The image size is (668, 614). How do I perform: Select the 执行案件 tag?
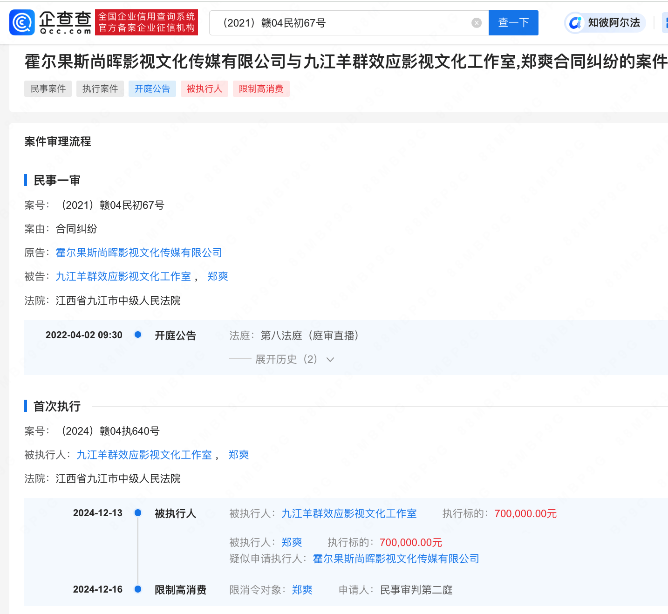tap(100, 89)
